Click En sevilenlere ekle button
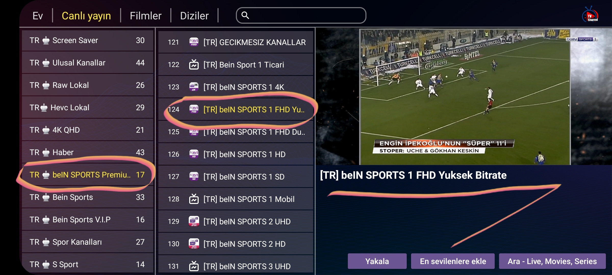Screen dimensions: 612x275 tap(453, 261)
